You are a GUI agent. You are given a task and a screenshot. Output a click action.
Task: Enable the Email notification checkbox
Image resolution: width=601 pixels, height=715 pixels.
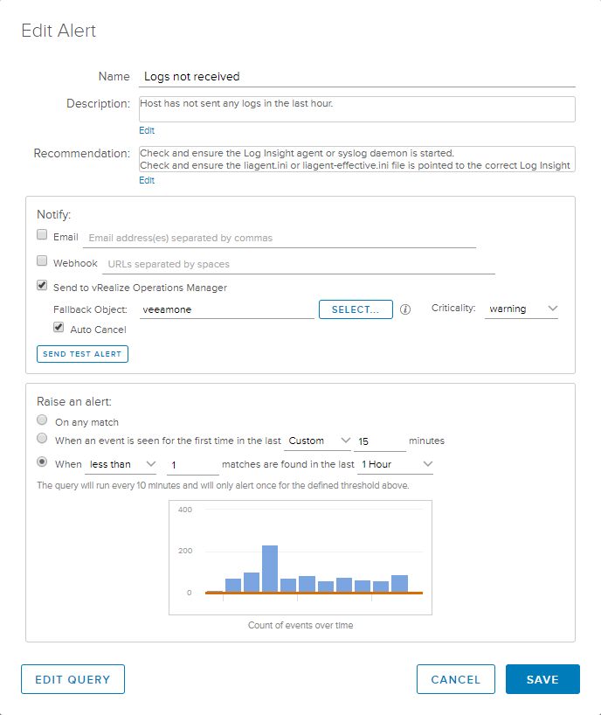pos(42,235)
